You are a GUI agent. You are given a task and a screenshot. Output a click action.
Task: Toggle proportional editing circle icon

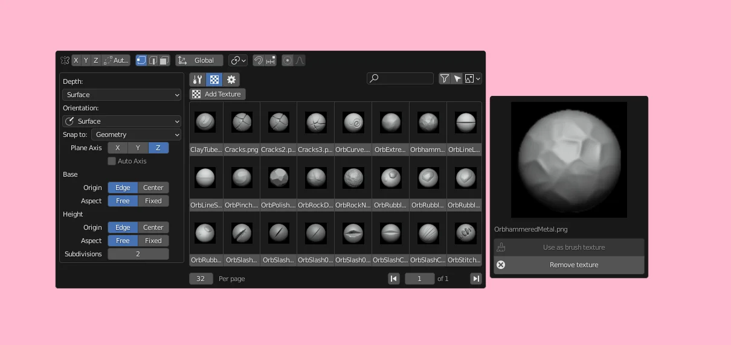(288, 60)
